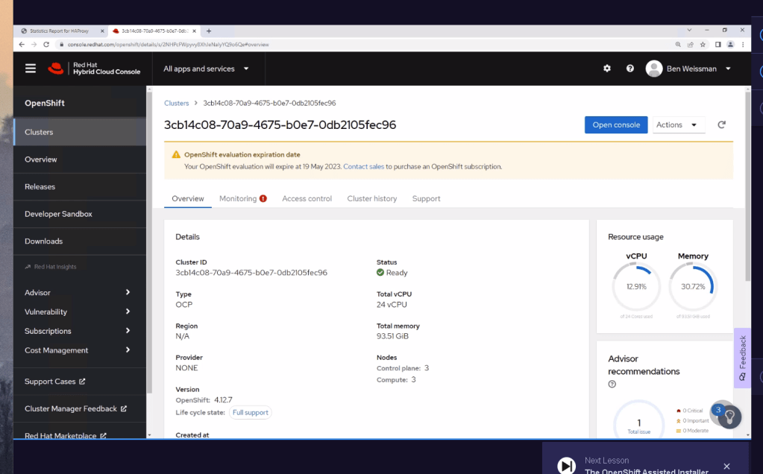Screen dimensions: 763x474
Task: Open the Chrome tab search dropdown arrow
Action: point(689,30)
